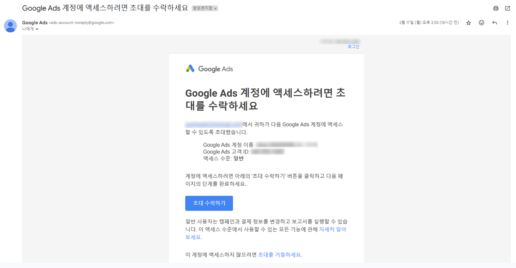This screenshot has height=268, width=516.
Task: Expand recipient details next to 나에게
Action: pyautogui.click(x=37, y=29)
